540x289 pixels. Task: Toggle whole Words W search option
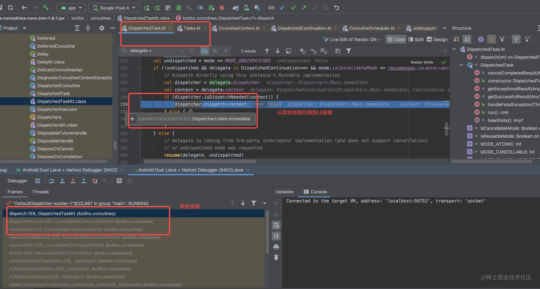[215, 51]
